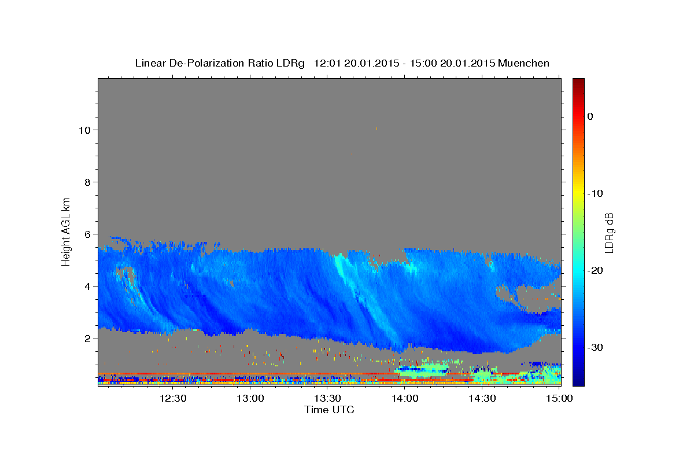Click the 13:00 time tick label
The width and height of the screenshot is (694, 463).
(251, 398)
